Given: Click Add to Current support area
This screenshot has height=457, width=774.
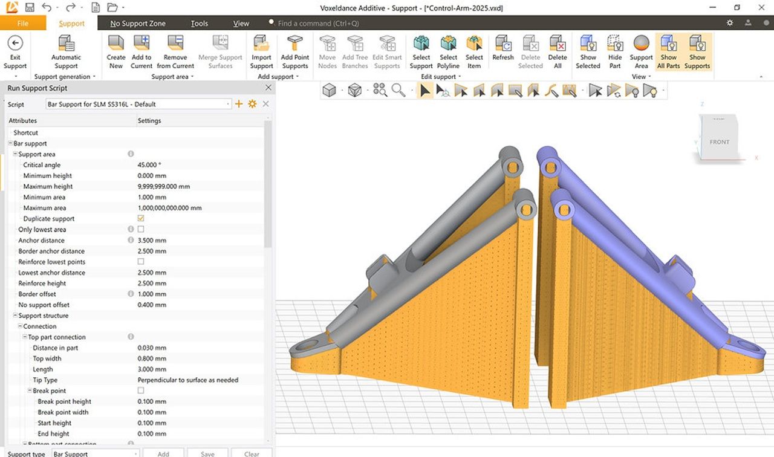Looking at the screenshot, I should (141, 53).
